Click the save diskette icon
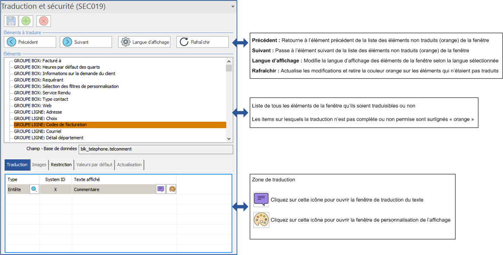This screenshot has width=503, height=255. click(11, 21)
